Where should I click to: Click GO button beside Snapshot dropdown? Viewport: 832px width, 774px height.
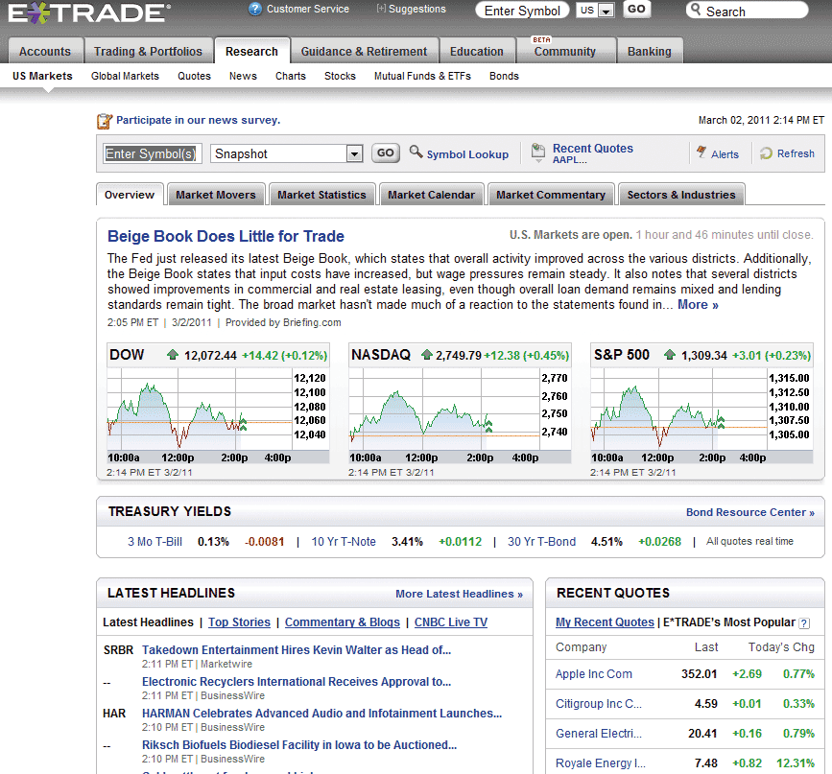(385, 153)
